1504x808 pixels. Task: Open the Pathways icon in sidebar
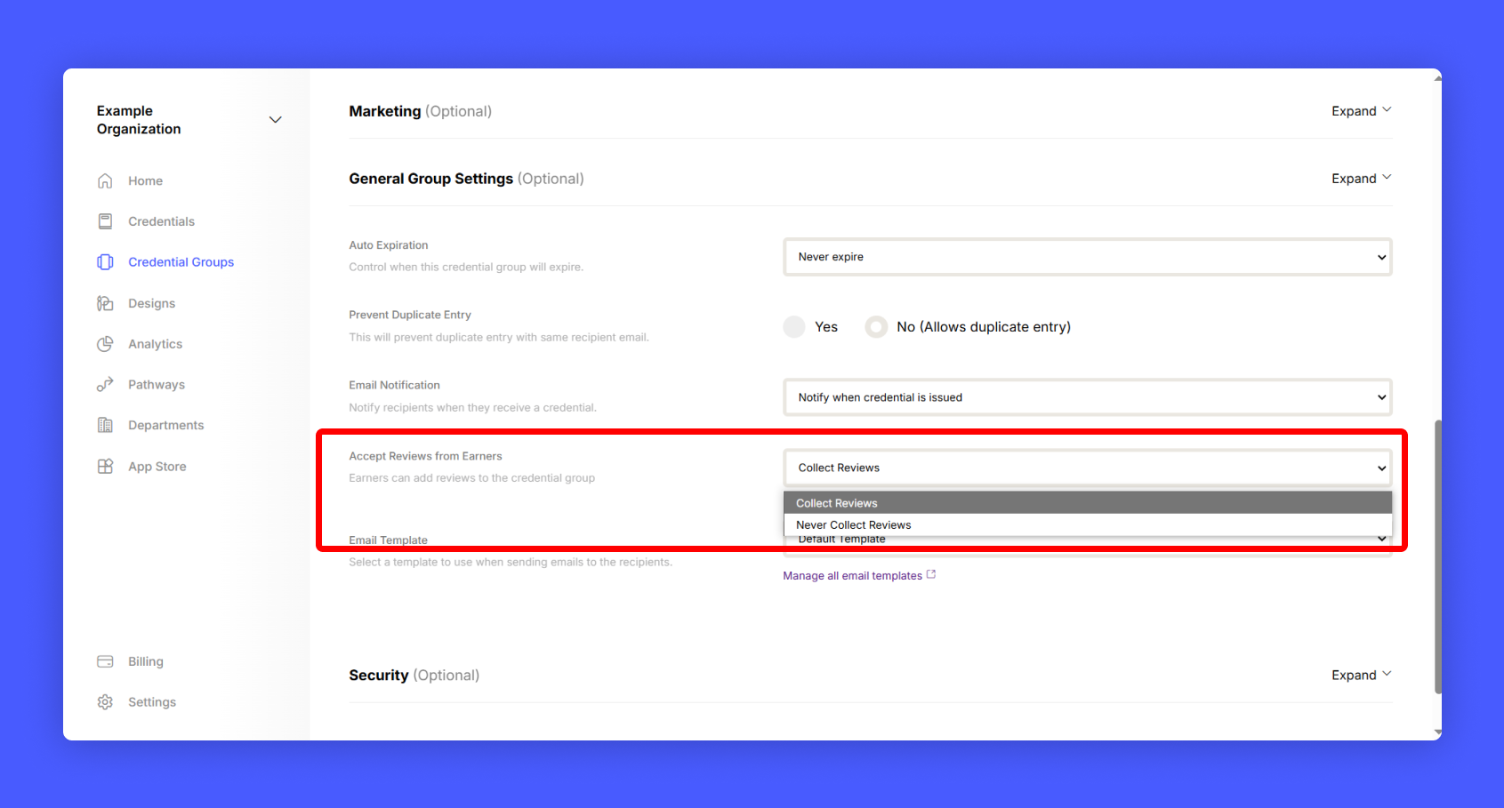[105, 385]
